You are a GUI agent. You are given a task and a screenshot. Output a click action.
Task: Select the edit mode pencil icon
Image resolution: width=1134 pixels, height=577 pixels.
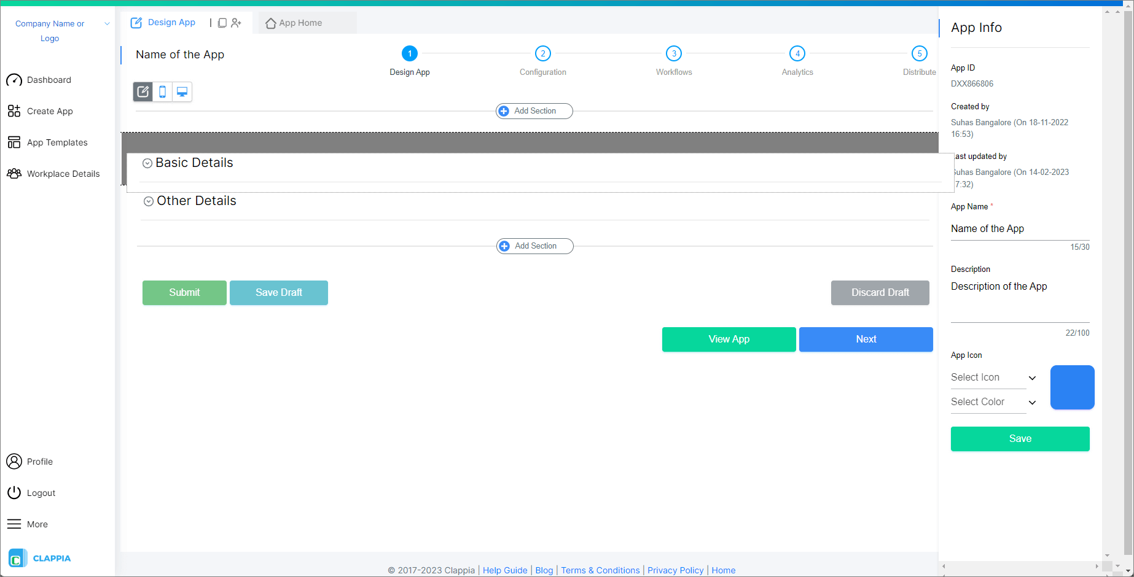coord(143,91)
